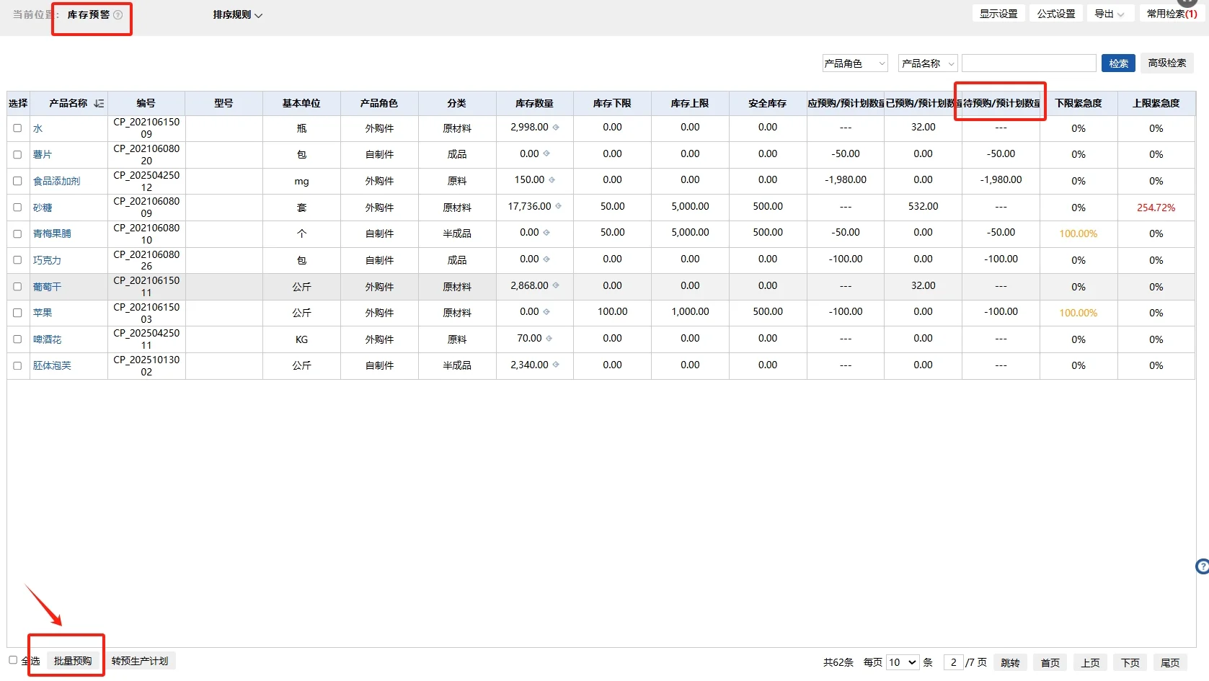Click the 分类 column header
The width and height of the screenshot is (1209, 681).
(457, 104)
